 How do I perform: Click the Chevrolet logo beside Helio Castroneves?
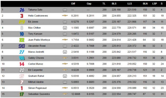[65, 16]
